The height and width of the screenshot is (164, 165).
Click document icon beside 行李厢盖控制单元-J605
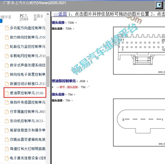(7, 112)
